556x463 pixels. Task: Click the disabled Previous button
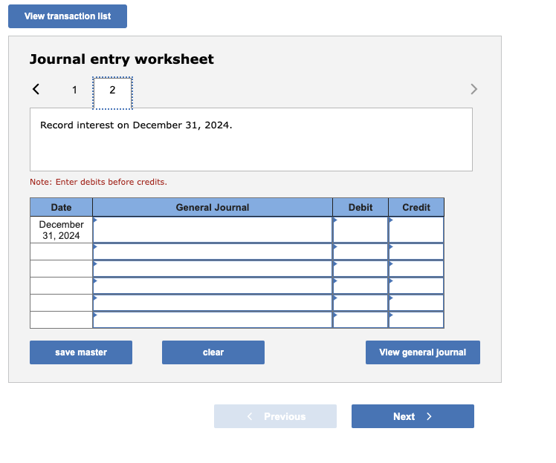coord(275,416)
